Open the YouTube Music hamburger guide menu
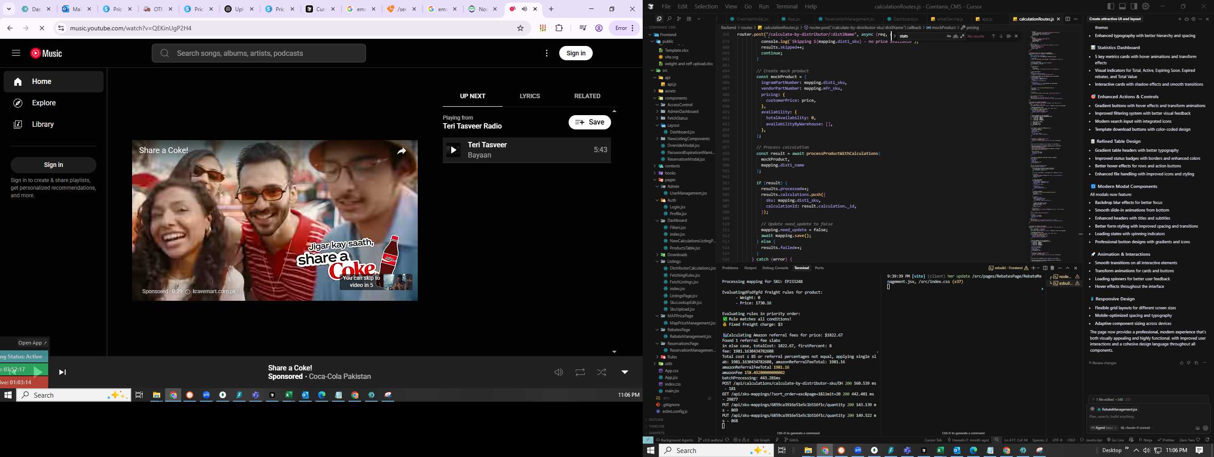The image size is (1214, 457). tap(16, 53)
